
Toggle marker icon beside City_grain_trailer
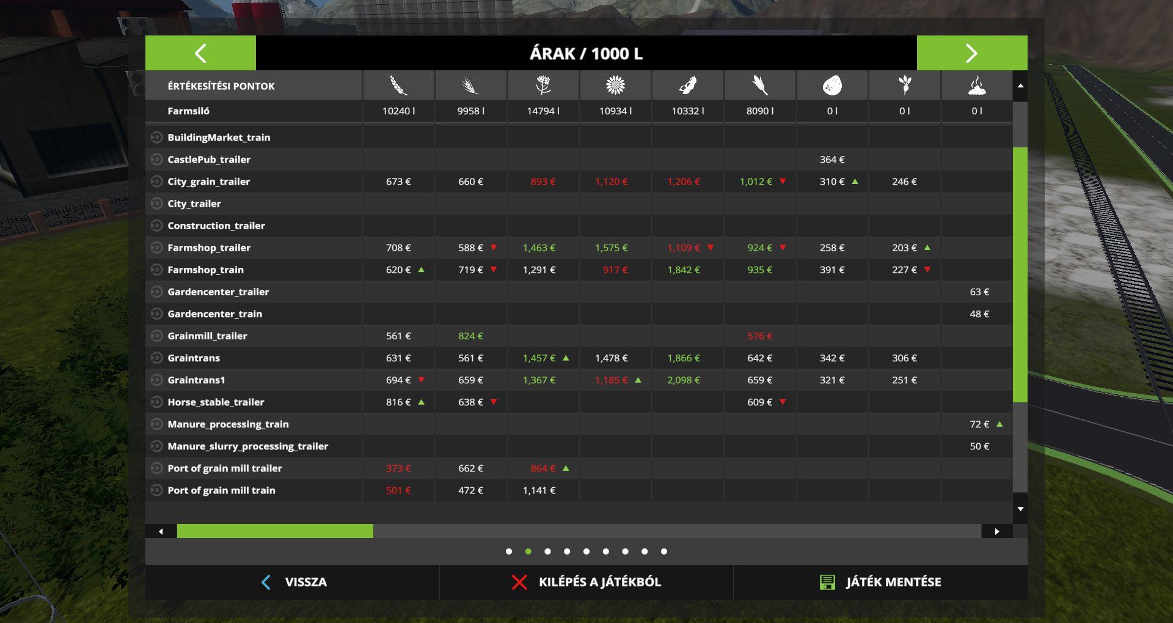point(156,182)
